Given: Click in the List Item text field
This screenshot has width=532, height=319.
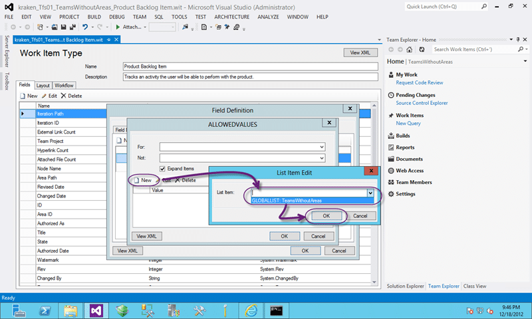Looking at the screenshot, I should 309,193.
